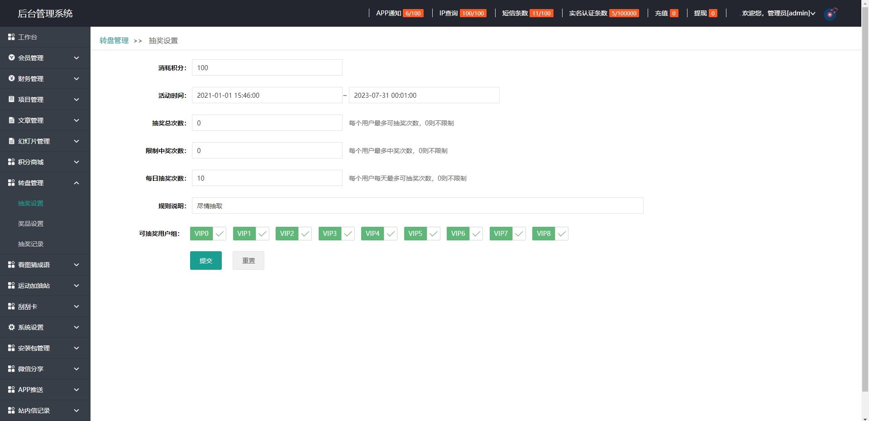Open the 刮刮卡 menu label
869x421 pixels.
pyautogui.click(x=28, y=306)
